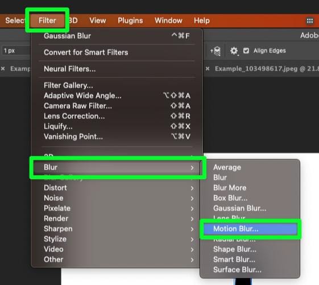This screenshot has height=285, width=319.
Task: Open the Sharpen filter submenu
Action: coord(117,229)
